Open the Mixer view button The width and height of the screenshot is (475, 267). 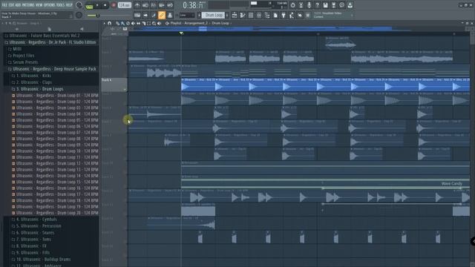coord(259,15)
